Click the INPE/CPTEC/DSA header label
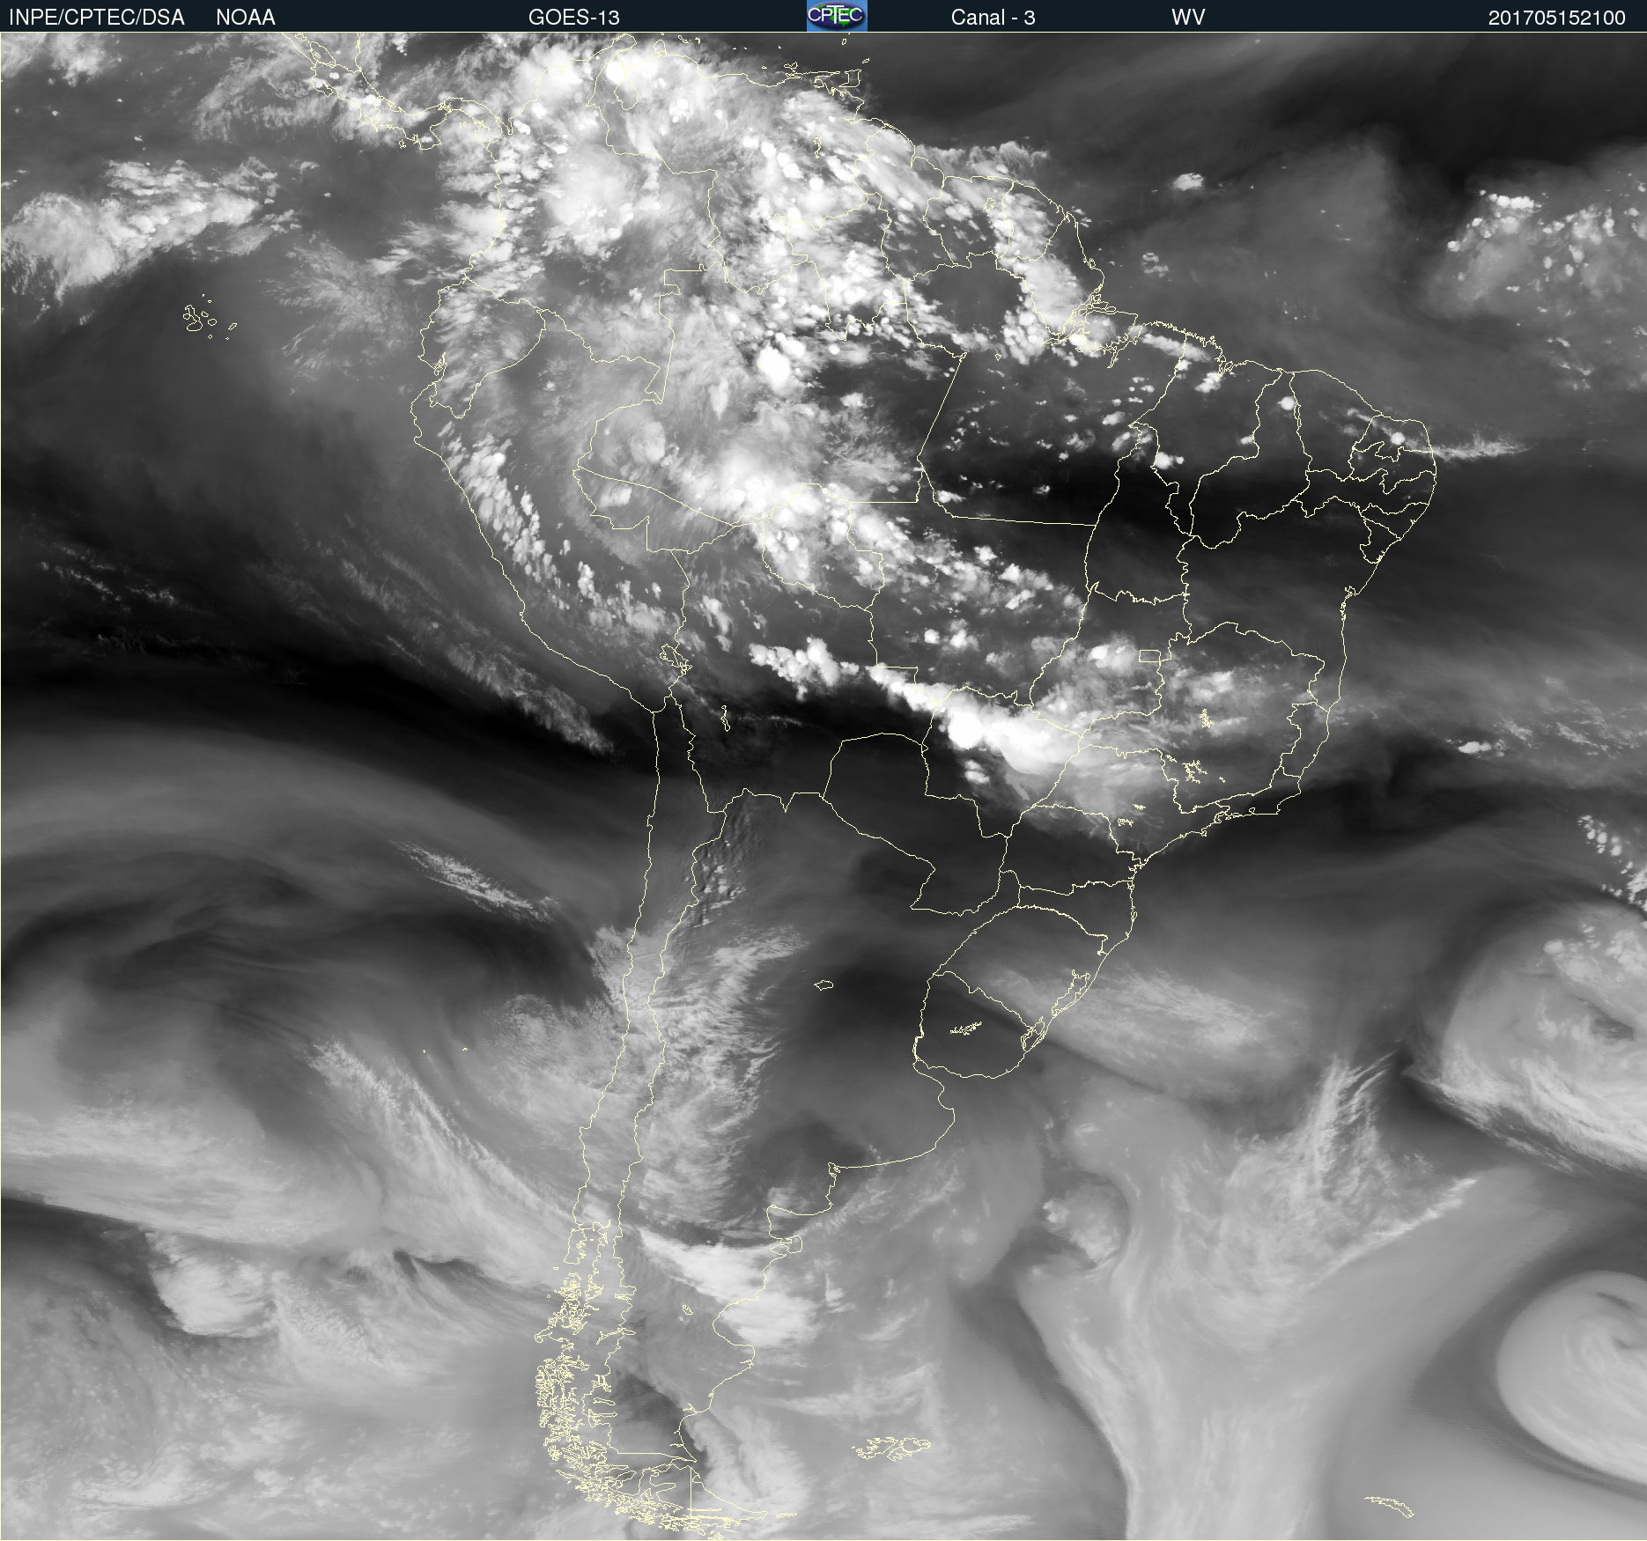The width and height of the screenshot is (1647, 1541). coord(97,18)
